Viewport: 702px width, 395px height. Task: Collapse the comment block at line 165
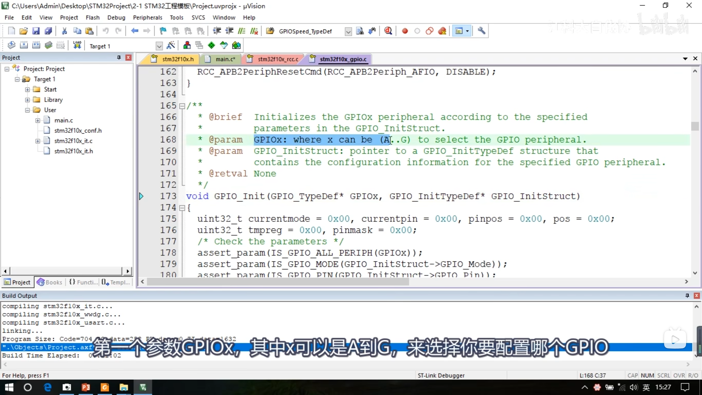[182, 106]
